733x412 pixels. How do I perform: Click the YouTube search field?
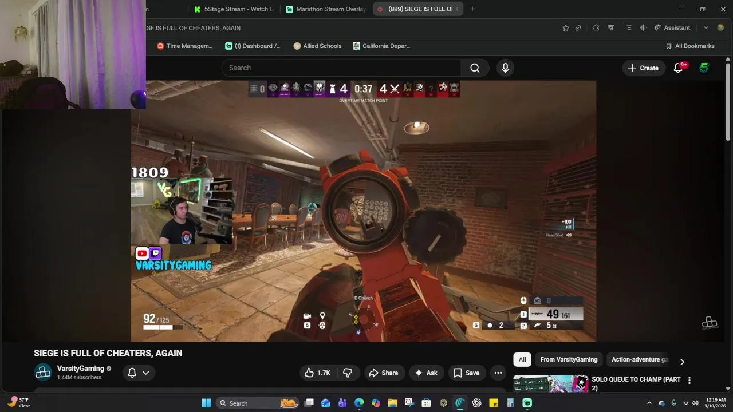click(341, 68)
